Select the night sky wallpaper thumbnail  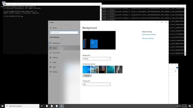(x=103, y=69)
